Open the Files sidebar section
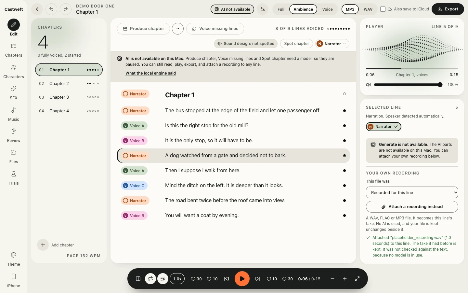Image resolution: width=468 pixels, height=293 pixels. (x=14, y=157)
